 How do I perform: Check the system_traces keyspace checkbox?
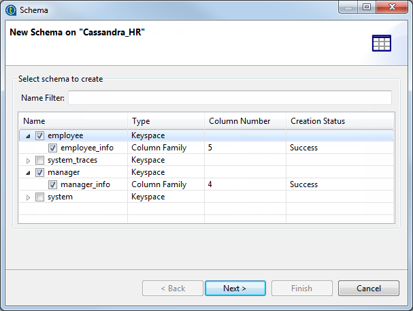(39, 160)
